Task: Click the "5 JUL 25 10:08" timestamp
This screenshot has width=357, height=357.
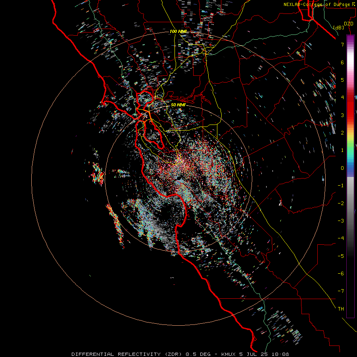Action: [x=264, y=354]
